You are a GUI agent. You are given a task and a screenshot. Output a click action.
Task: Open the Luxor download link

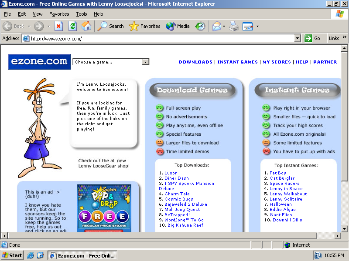pyautogui.click(x=171, y=173)
